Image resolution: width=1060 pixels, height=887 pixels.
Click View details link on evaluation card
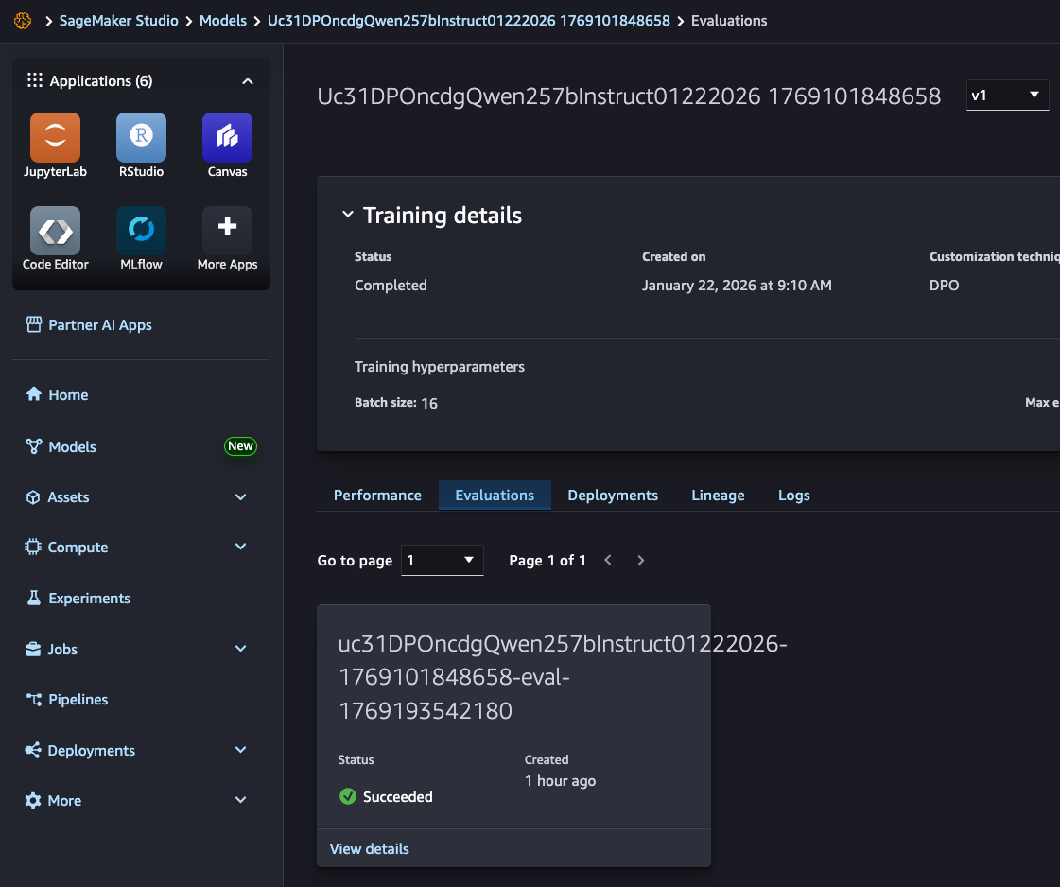point(369,848)
